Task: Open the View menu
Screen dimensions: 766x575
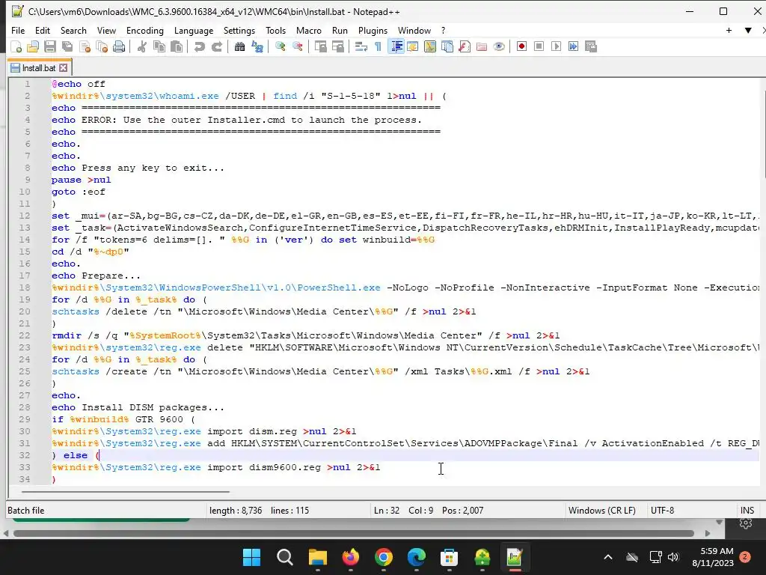Action: pos(106,30)
